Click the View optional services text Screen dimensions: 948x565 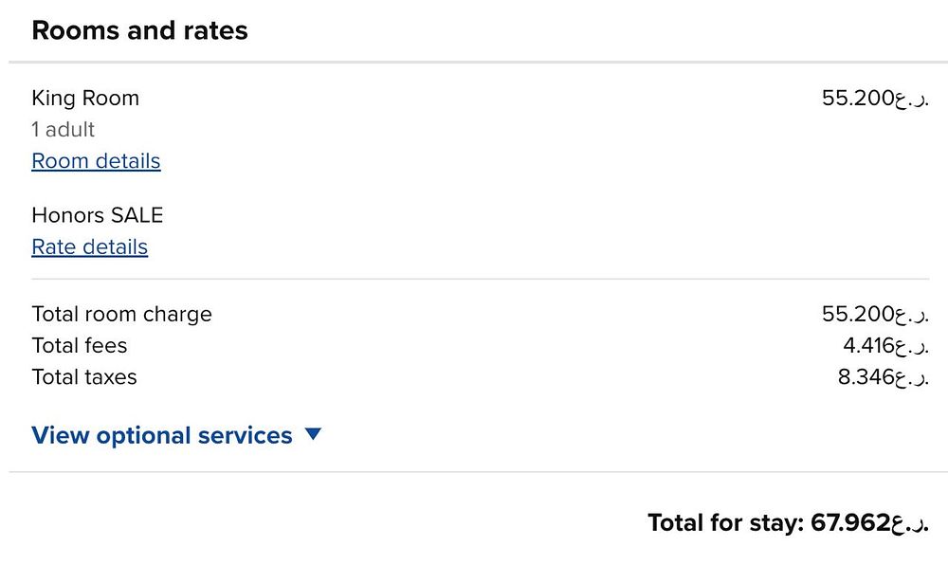pyautogui.click(x=162, y=435)
